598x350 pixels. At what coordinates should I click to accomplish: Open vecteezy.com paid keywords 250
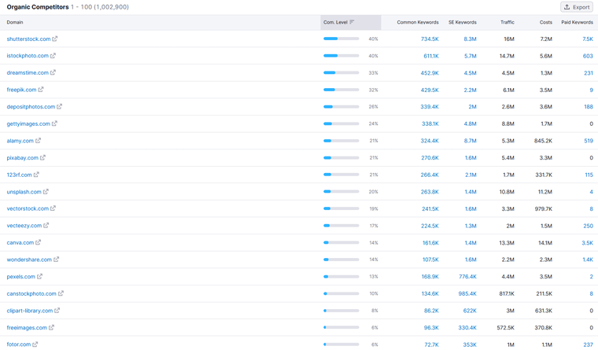pos(588,226)
